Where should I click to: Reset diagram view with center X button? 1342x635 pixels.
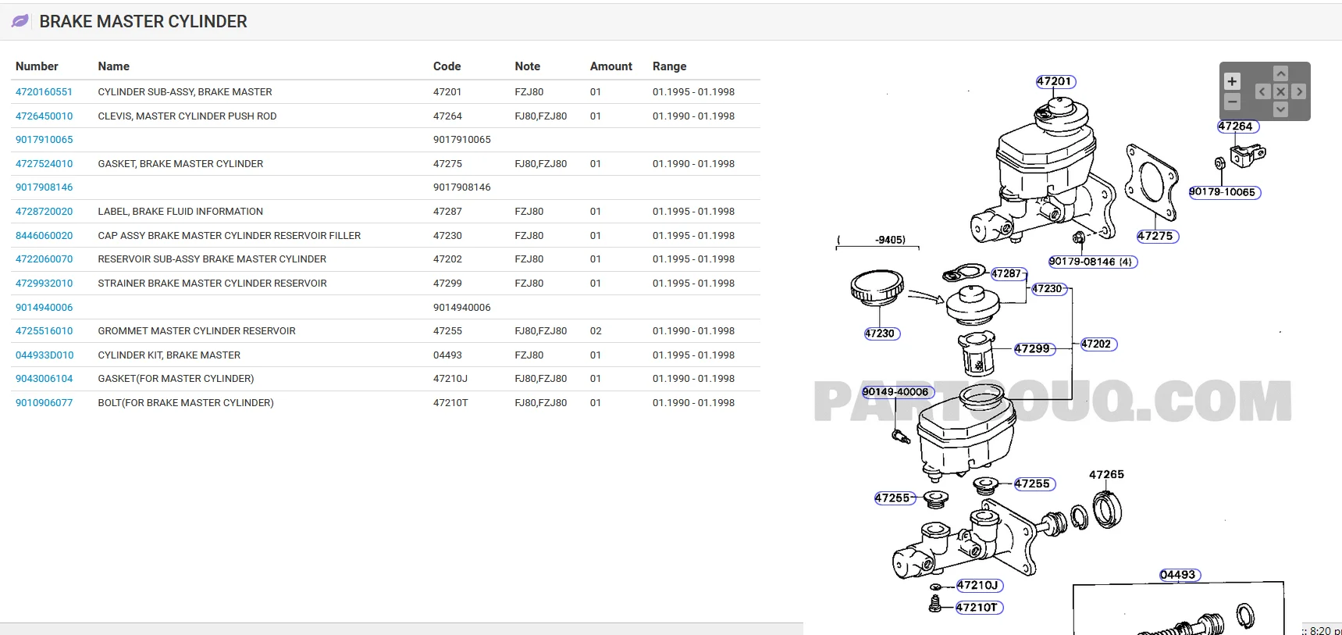[x=1280, y=91]
